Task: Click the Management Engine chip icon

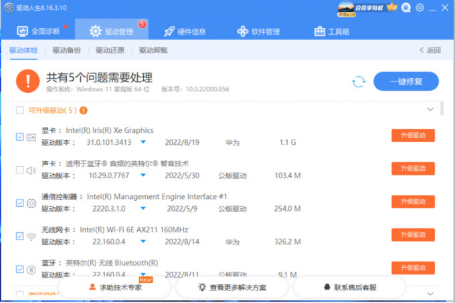Action: tap(31, 203)
